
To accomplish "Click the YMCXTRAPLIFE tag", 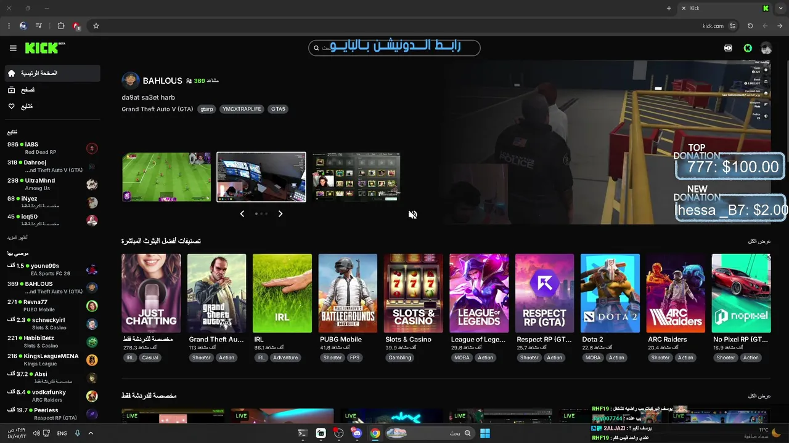I will pos(242,109).
